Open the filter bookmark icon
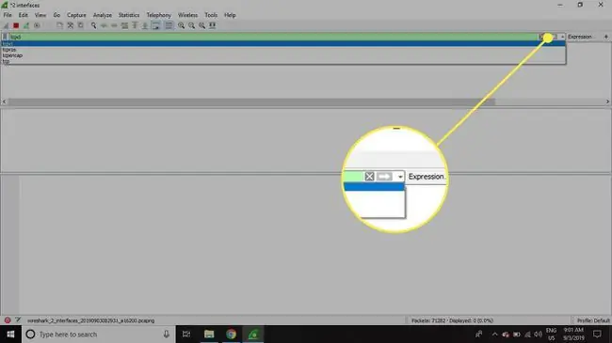This screenshot has width=612, height=343. tap(5, 37)
